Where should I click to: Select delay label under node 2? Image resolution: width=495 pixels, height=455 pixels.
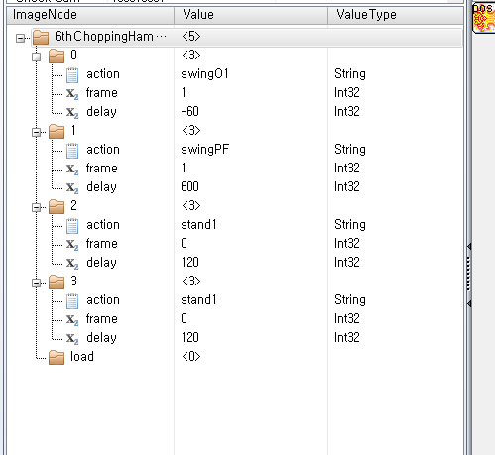click(101, 263)
